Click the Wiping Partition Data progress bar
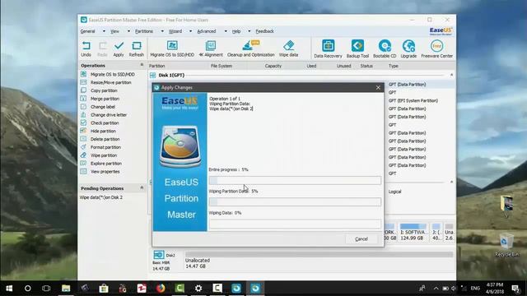This screenshot has width=527, height=296. point(295,202)
